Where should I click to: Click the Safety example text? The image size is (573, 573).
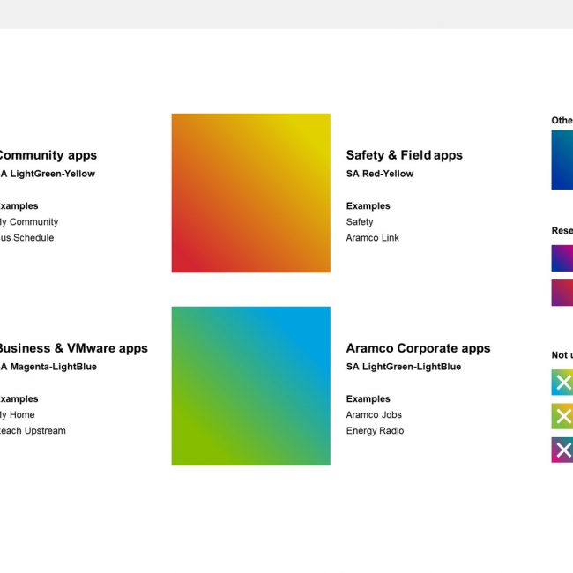[x=360, y=222]
